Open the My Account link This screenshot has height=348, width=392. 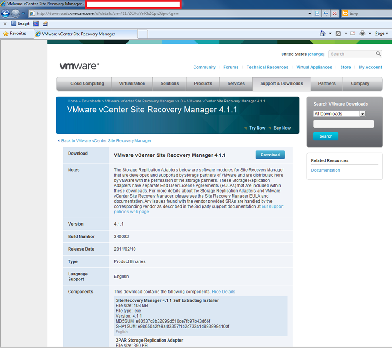pyautogui.click(x=370, y=68)
